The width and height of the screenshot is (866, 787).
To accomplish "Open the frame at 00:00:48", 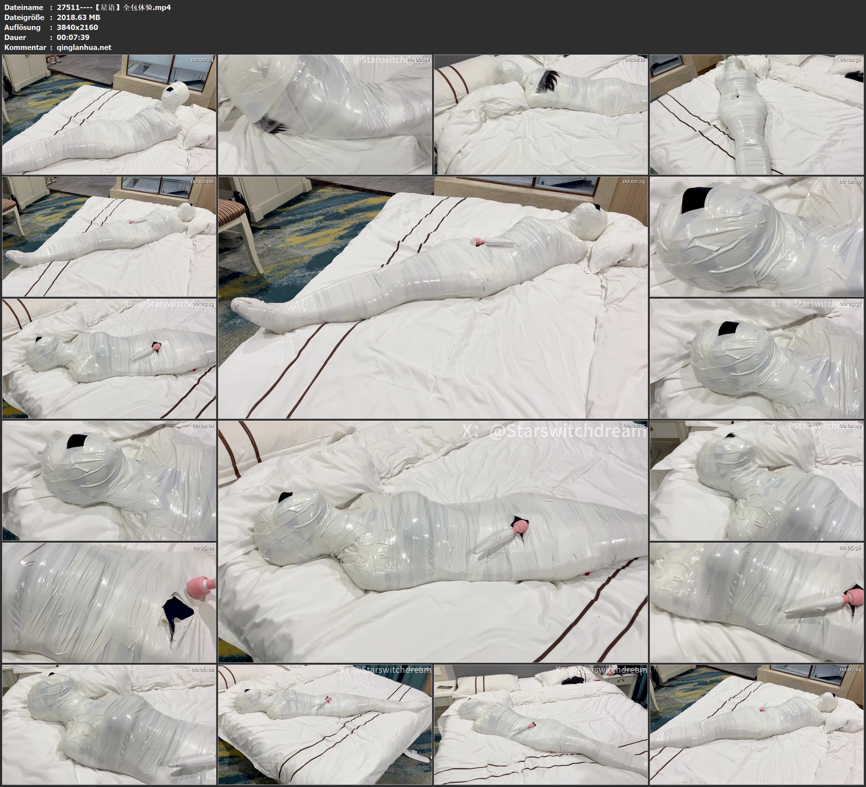I will point(325,114).
